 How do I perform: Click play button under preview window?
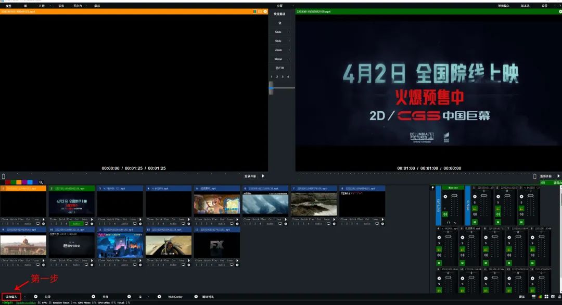tap(263, 176)
